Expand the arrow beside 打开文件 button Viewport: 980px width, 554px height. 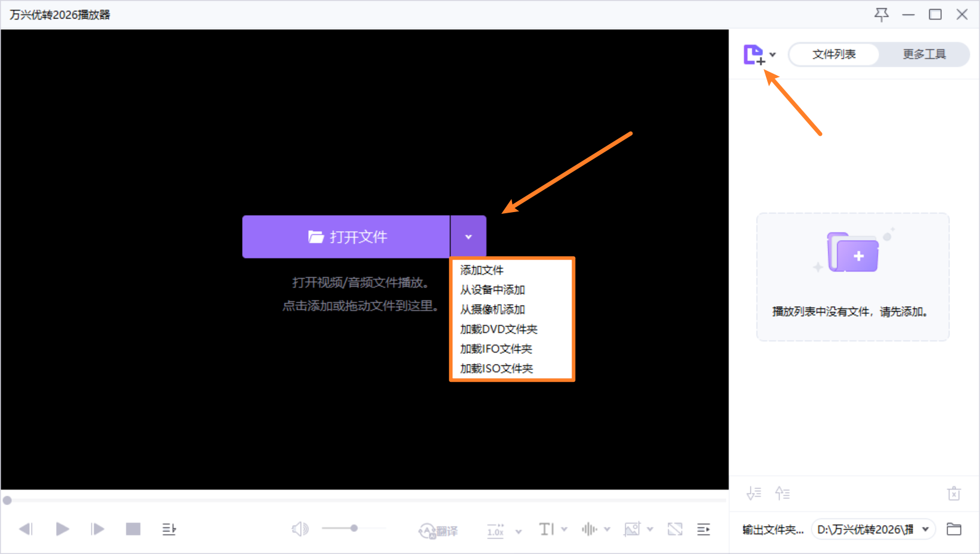click(469, 236)
